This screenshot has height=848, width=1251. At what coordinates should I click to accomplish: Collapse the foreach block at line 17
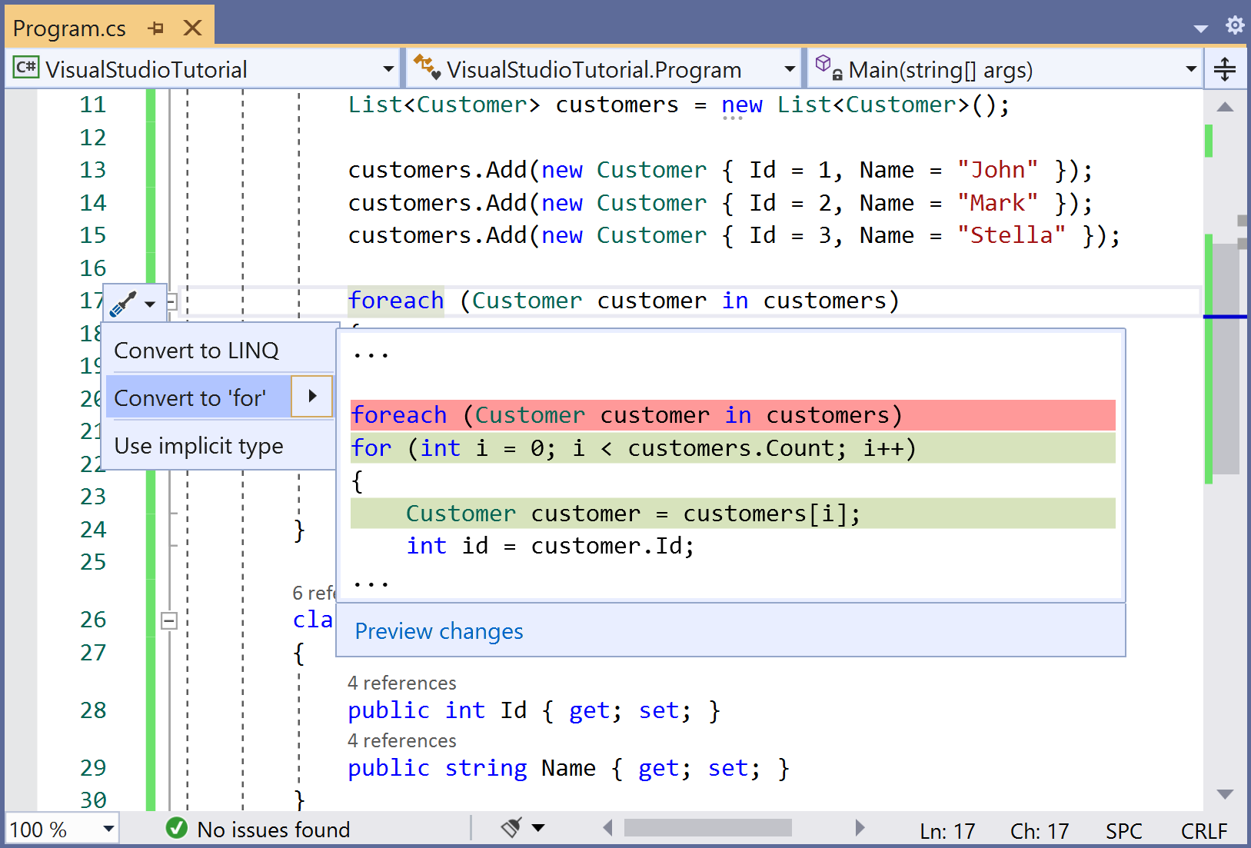click(172, 301)
